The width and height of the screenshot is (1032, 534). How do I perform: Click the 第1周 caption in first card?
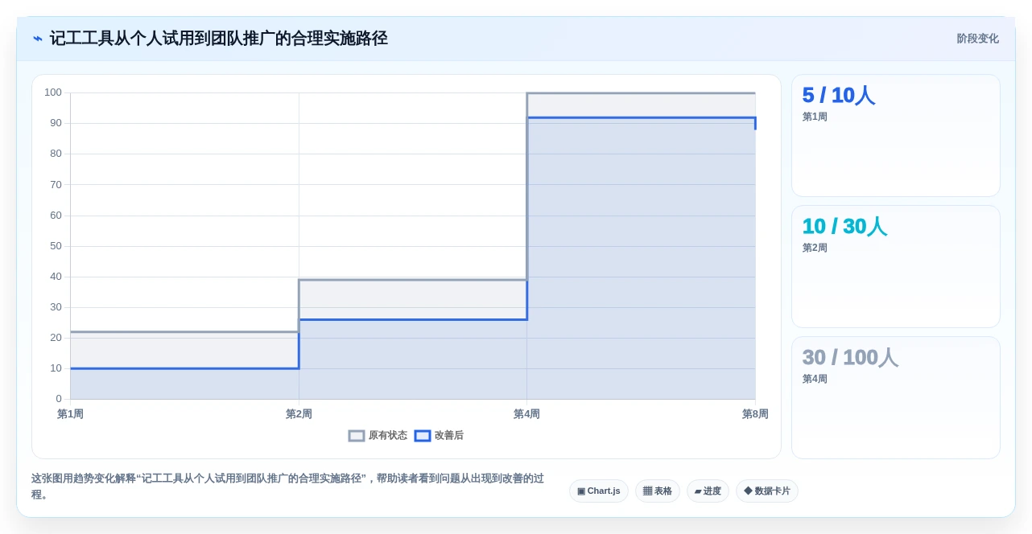[815, 117]
